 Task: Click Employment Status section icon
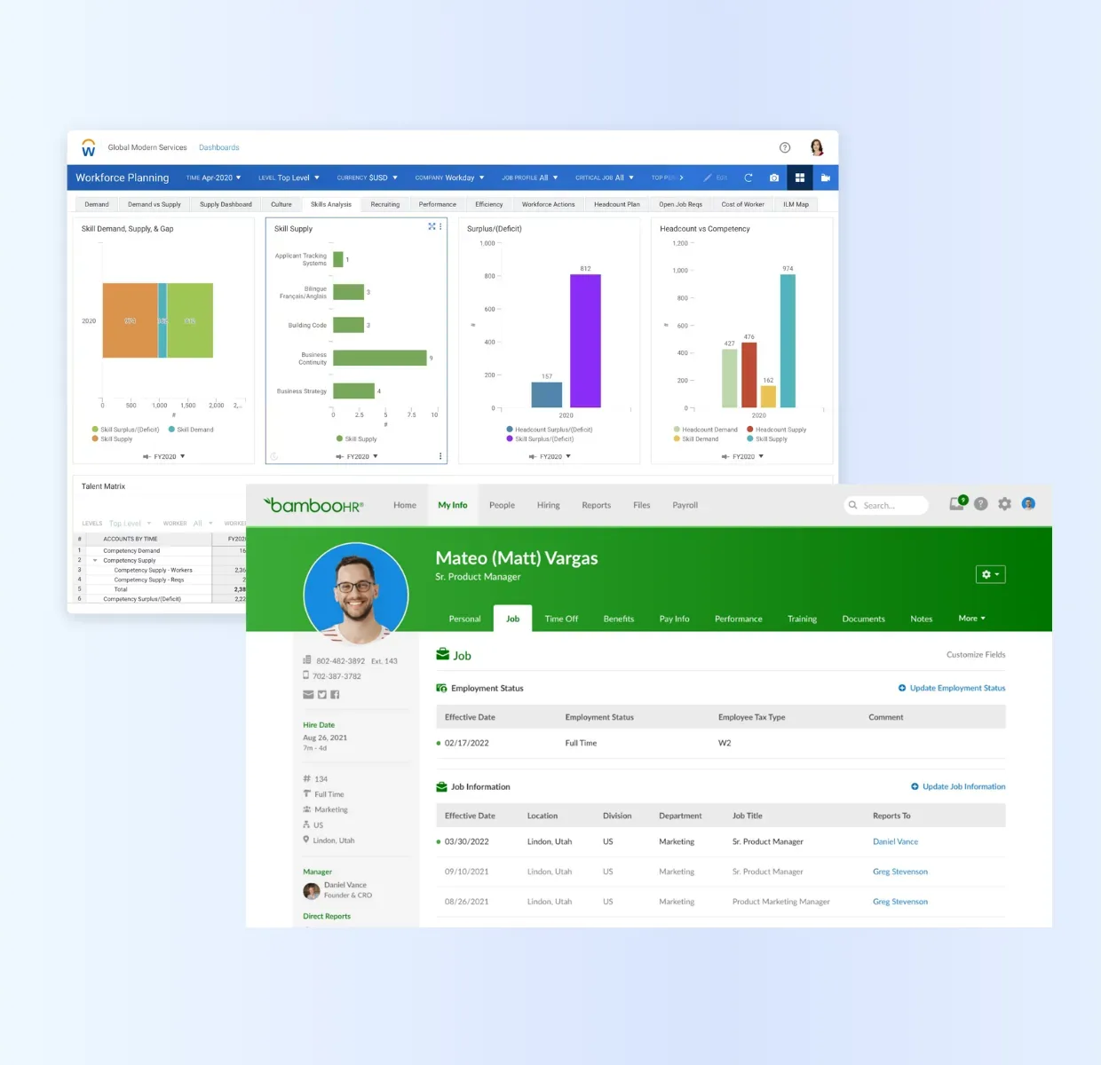pyautogui.click(x=441, y=688)
